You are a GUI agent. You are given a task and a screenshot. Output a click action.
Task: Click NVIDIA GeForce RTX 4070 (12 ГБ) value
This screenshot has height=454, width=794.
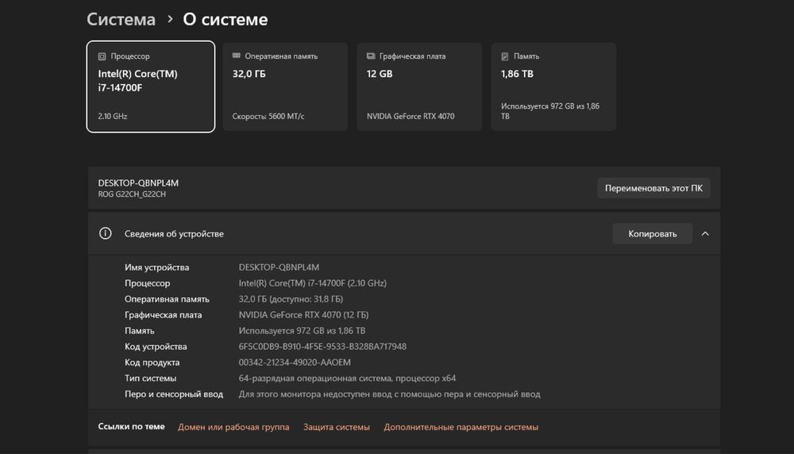303,315
